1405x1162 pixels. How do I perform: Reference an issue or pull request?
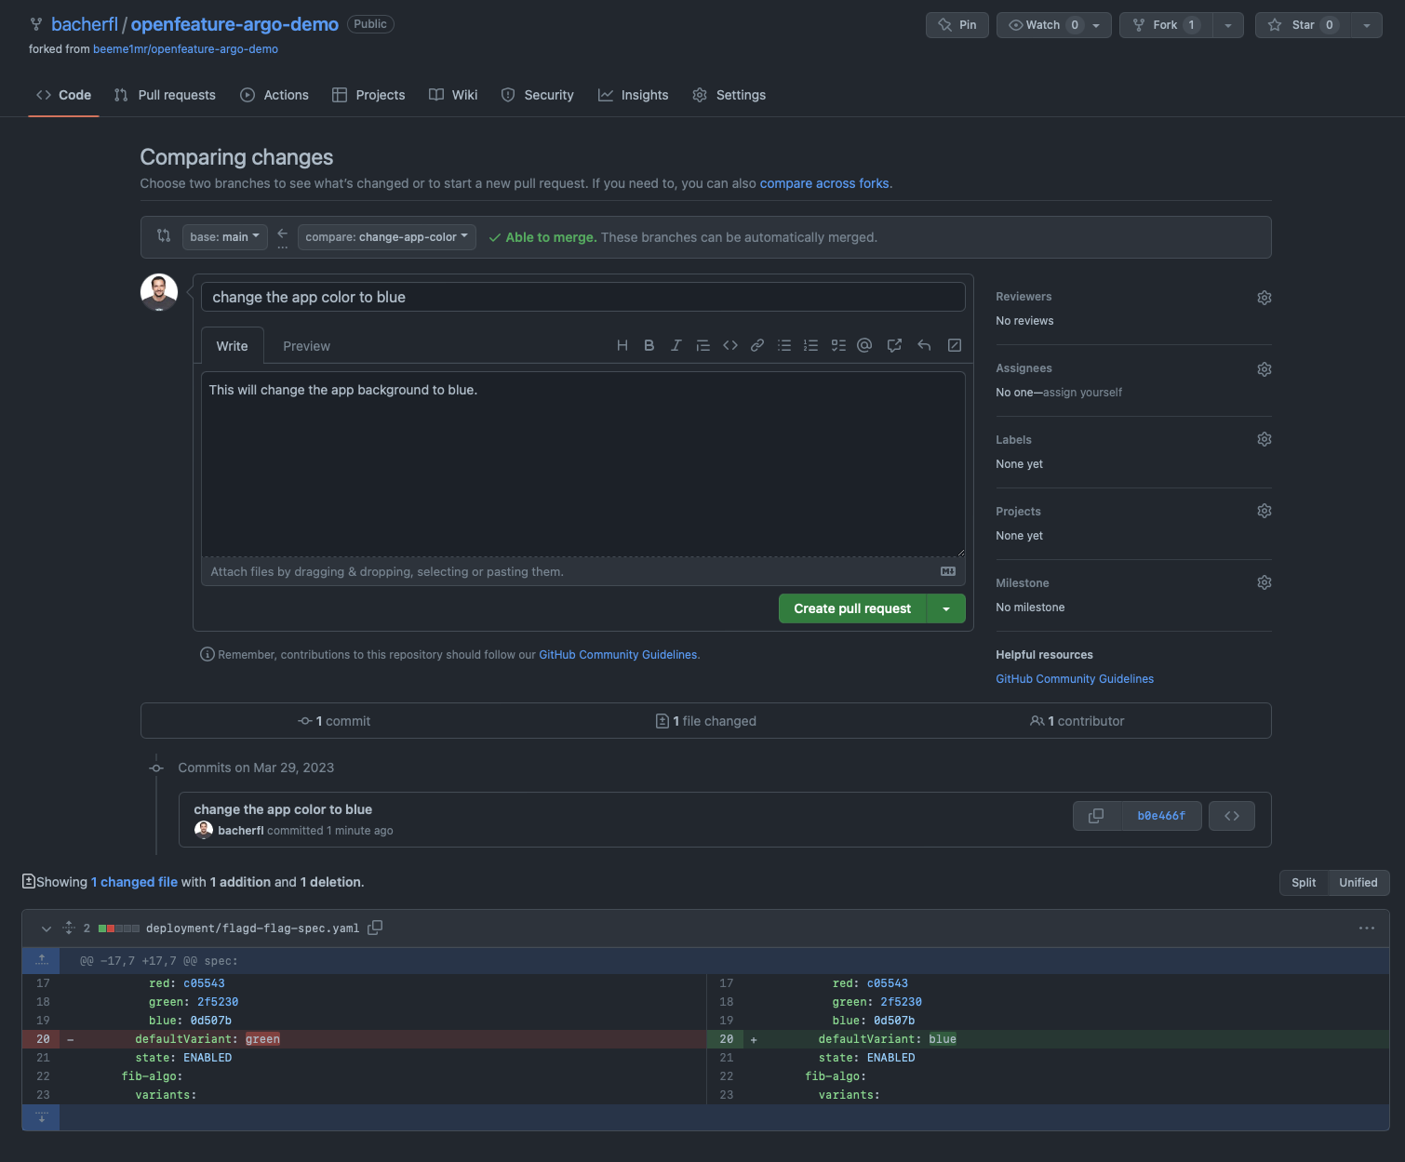(894, 345)
